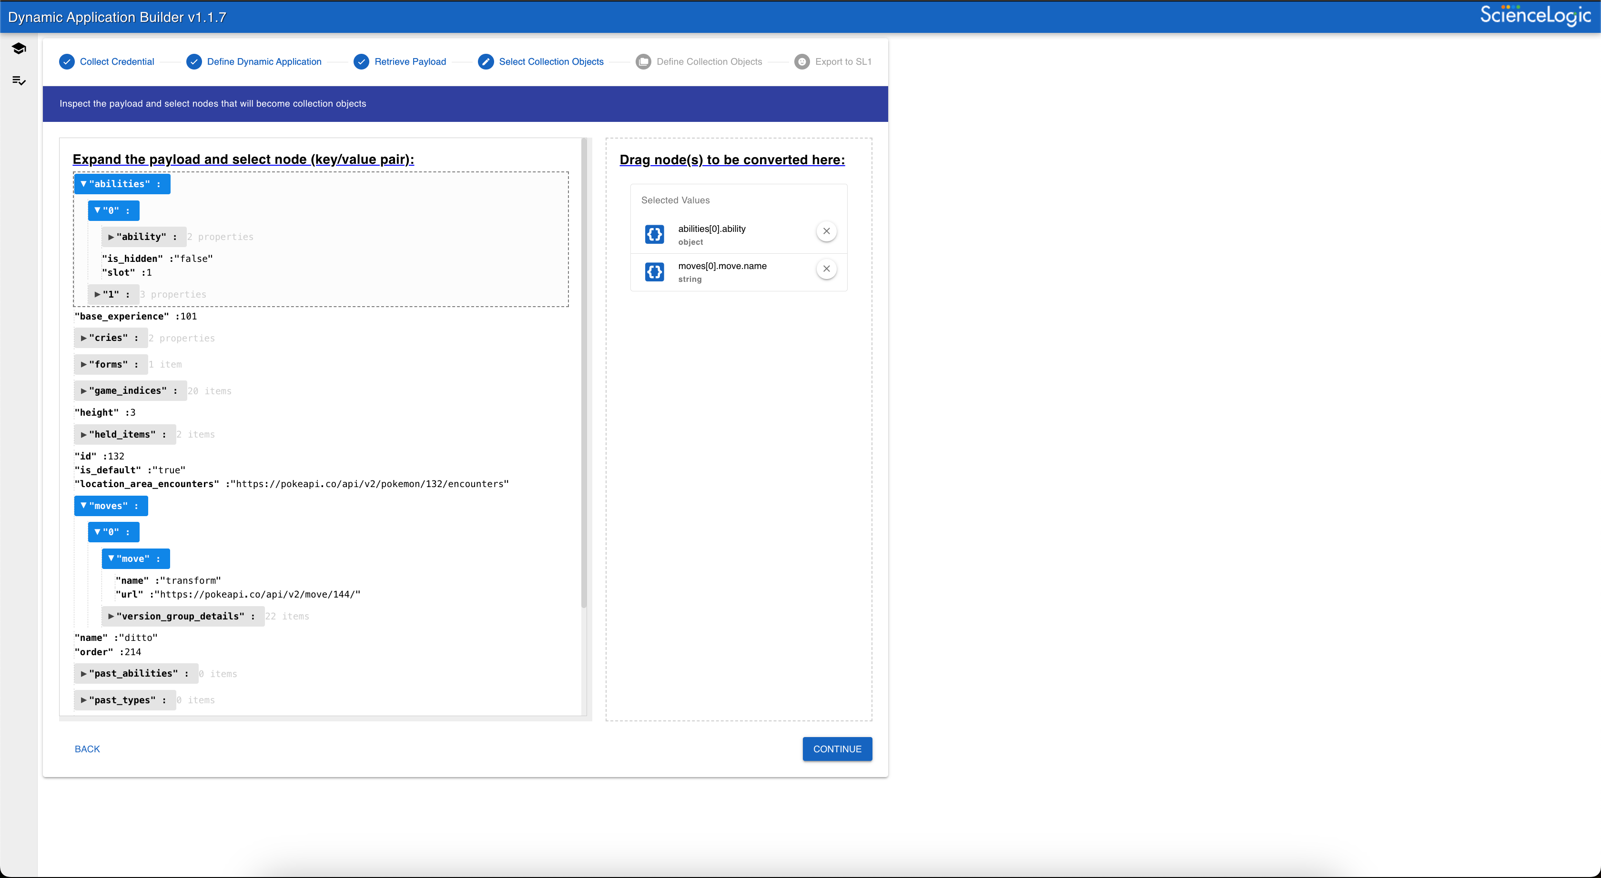Click the Define Collection Objects step icon
The image size is (1601, 878).
point(643,61)
